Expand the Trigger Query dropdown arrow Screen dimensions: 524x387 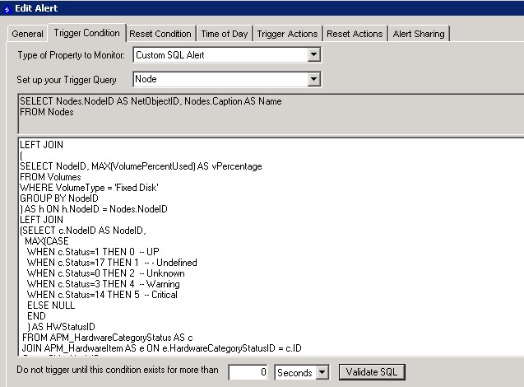(313, 79)
